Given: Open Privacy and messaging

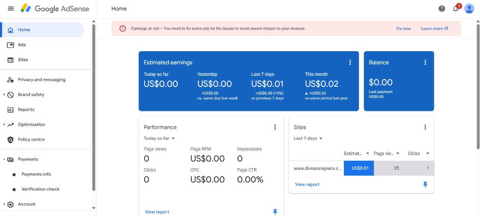Looking at the screenshot, I should (42, 80).
